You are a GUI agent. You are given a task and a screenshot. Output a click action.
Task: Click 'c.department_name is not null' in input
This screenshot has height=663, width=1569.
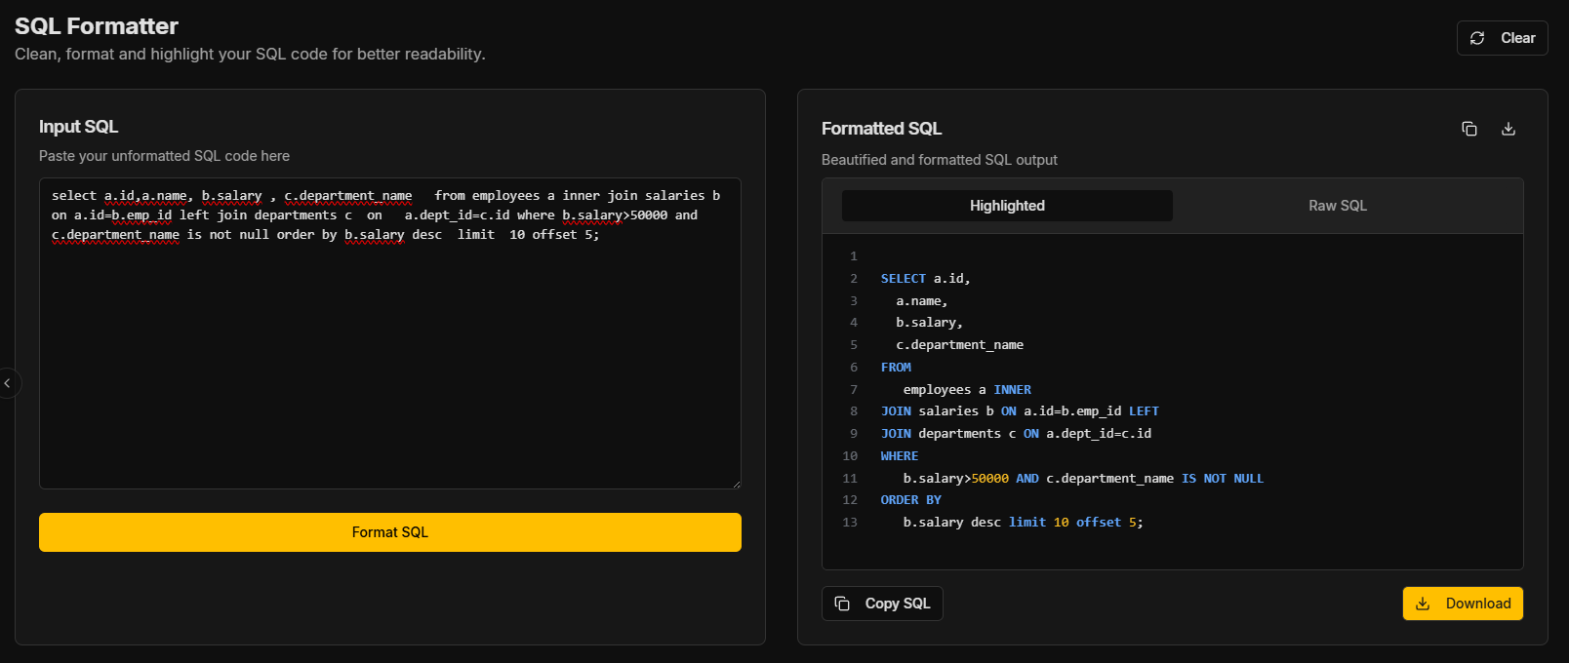pos(160,235)
